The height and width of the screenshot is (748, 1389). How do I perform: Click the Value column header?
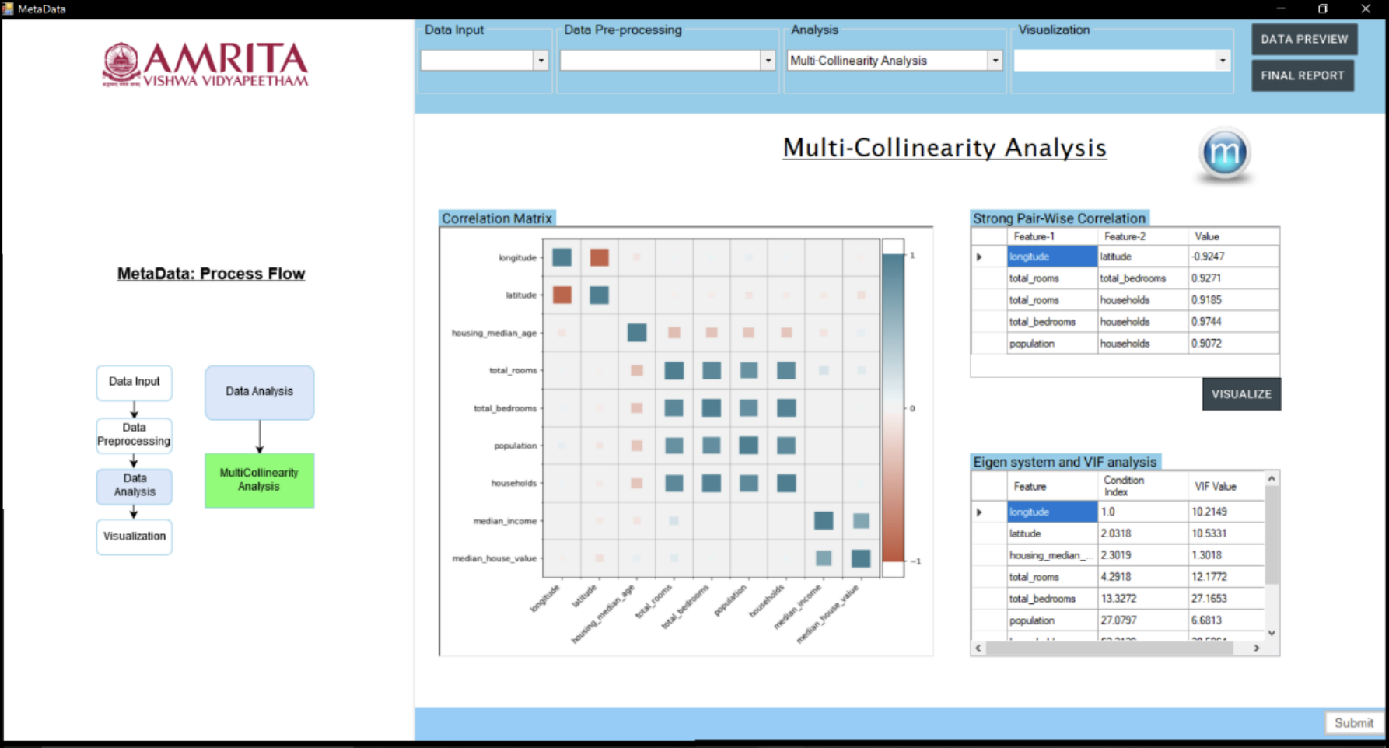1233,236
